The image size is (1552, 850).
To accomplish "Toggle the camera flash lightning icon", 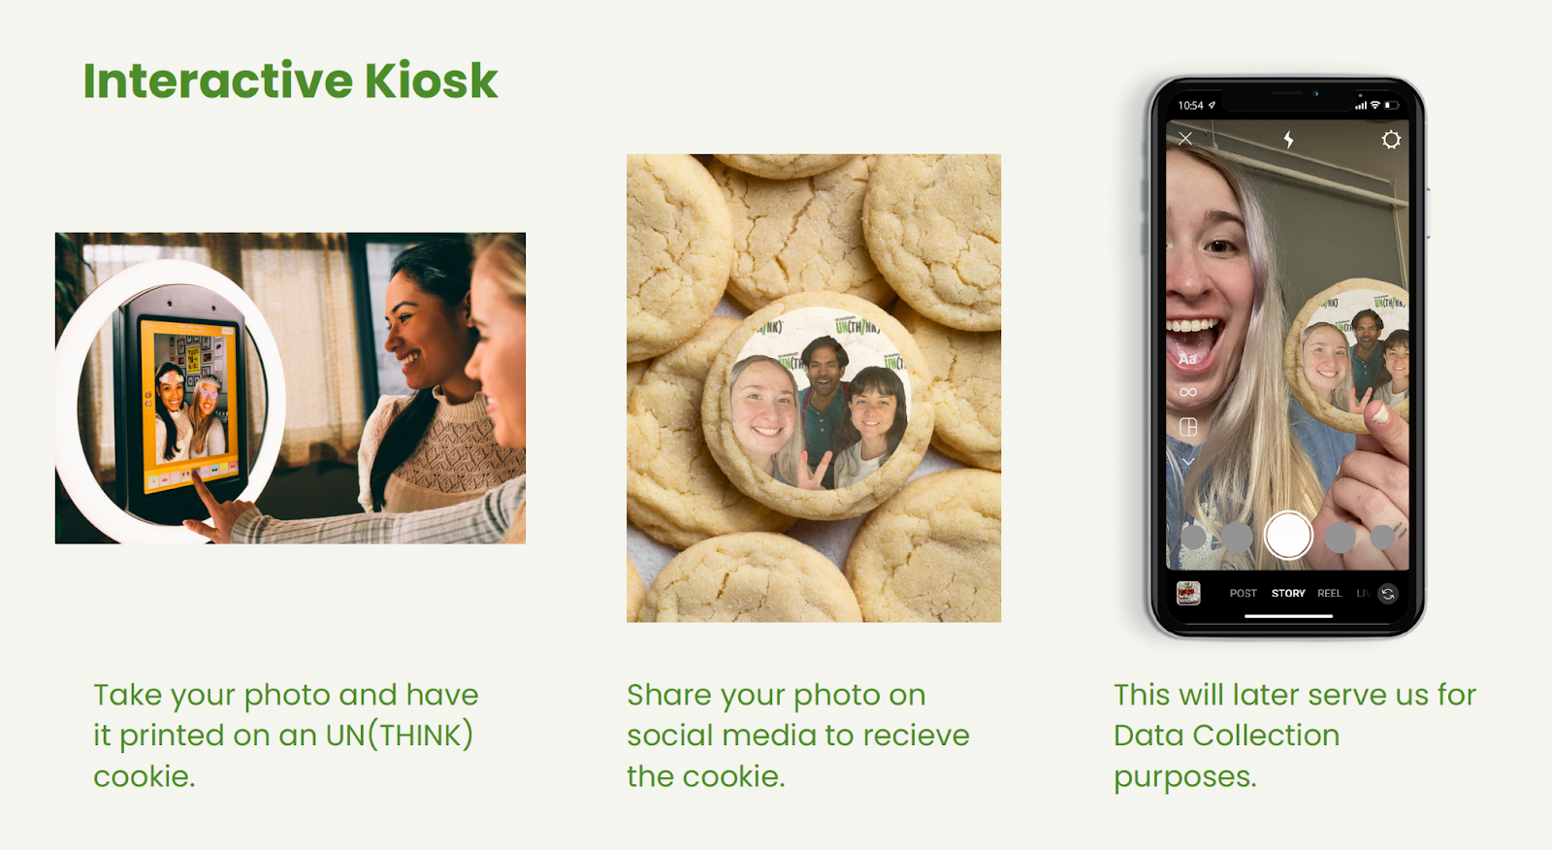I will click(1288, 139).
